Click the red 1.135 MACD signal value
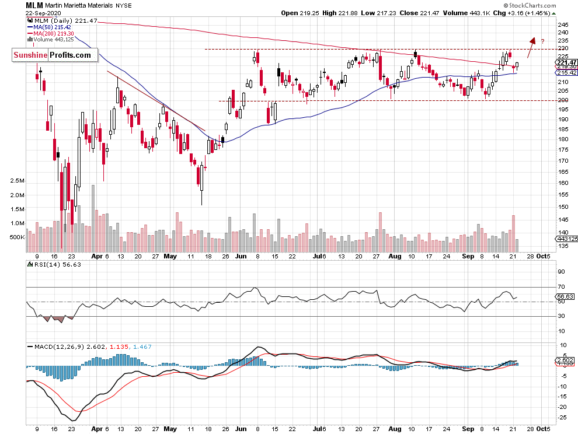The image size is (578, 434). pos(119,346)
